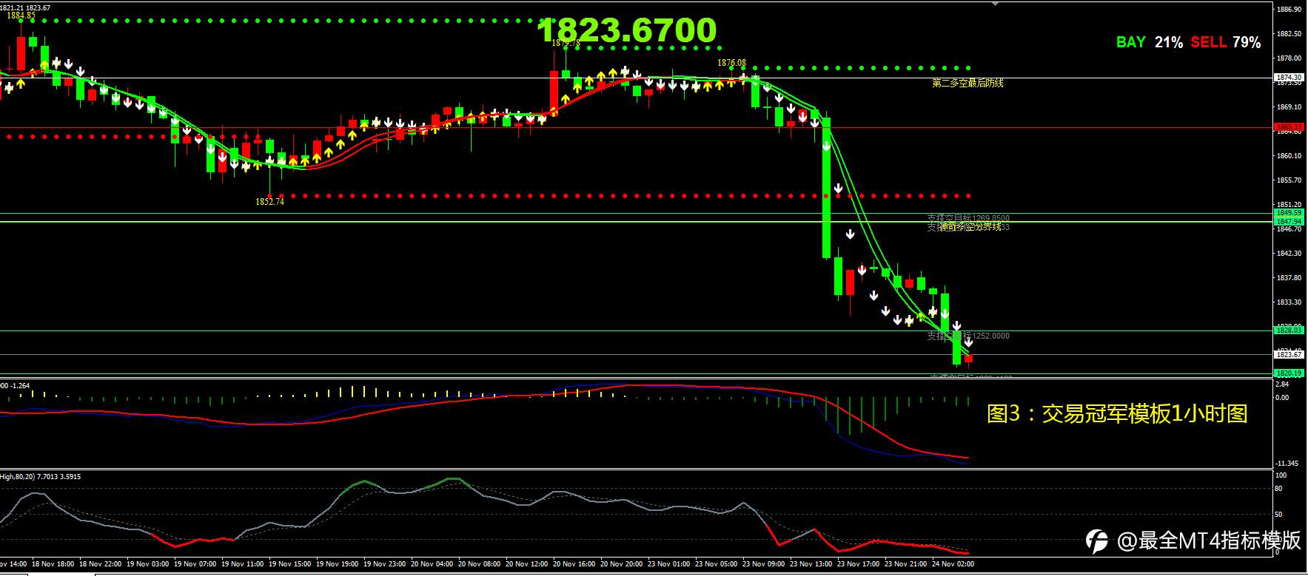Click the 20 Nov 04:00 time label

coord(432,564)
